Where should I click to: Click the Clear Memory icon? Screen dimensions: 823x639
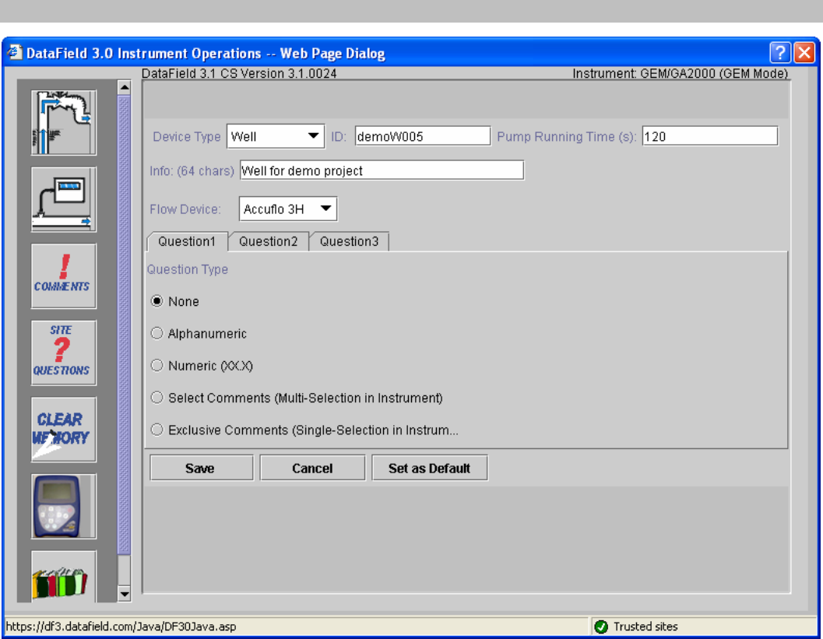click(64, 429)
